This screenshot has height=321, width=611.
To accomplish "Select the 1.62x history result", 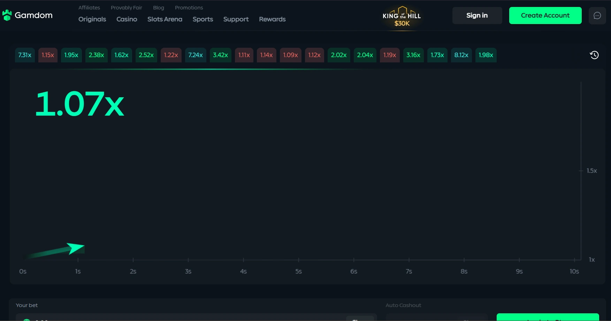I will coord(121,55).
